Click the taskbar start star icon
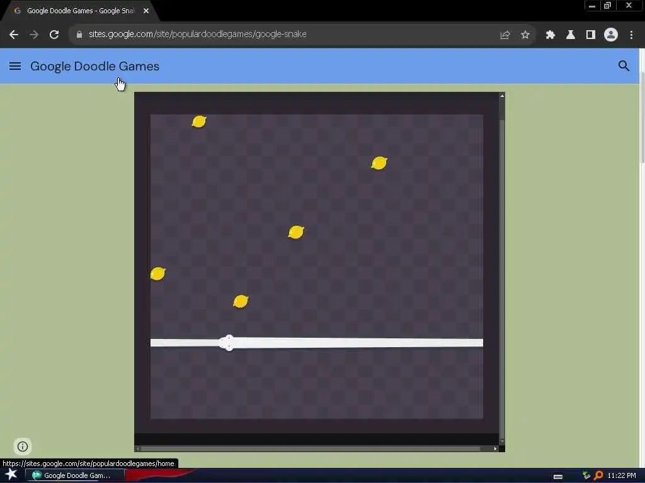Viewport: 645px width, 483px height. [x=11, y=474]
